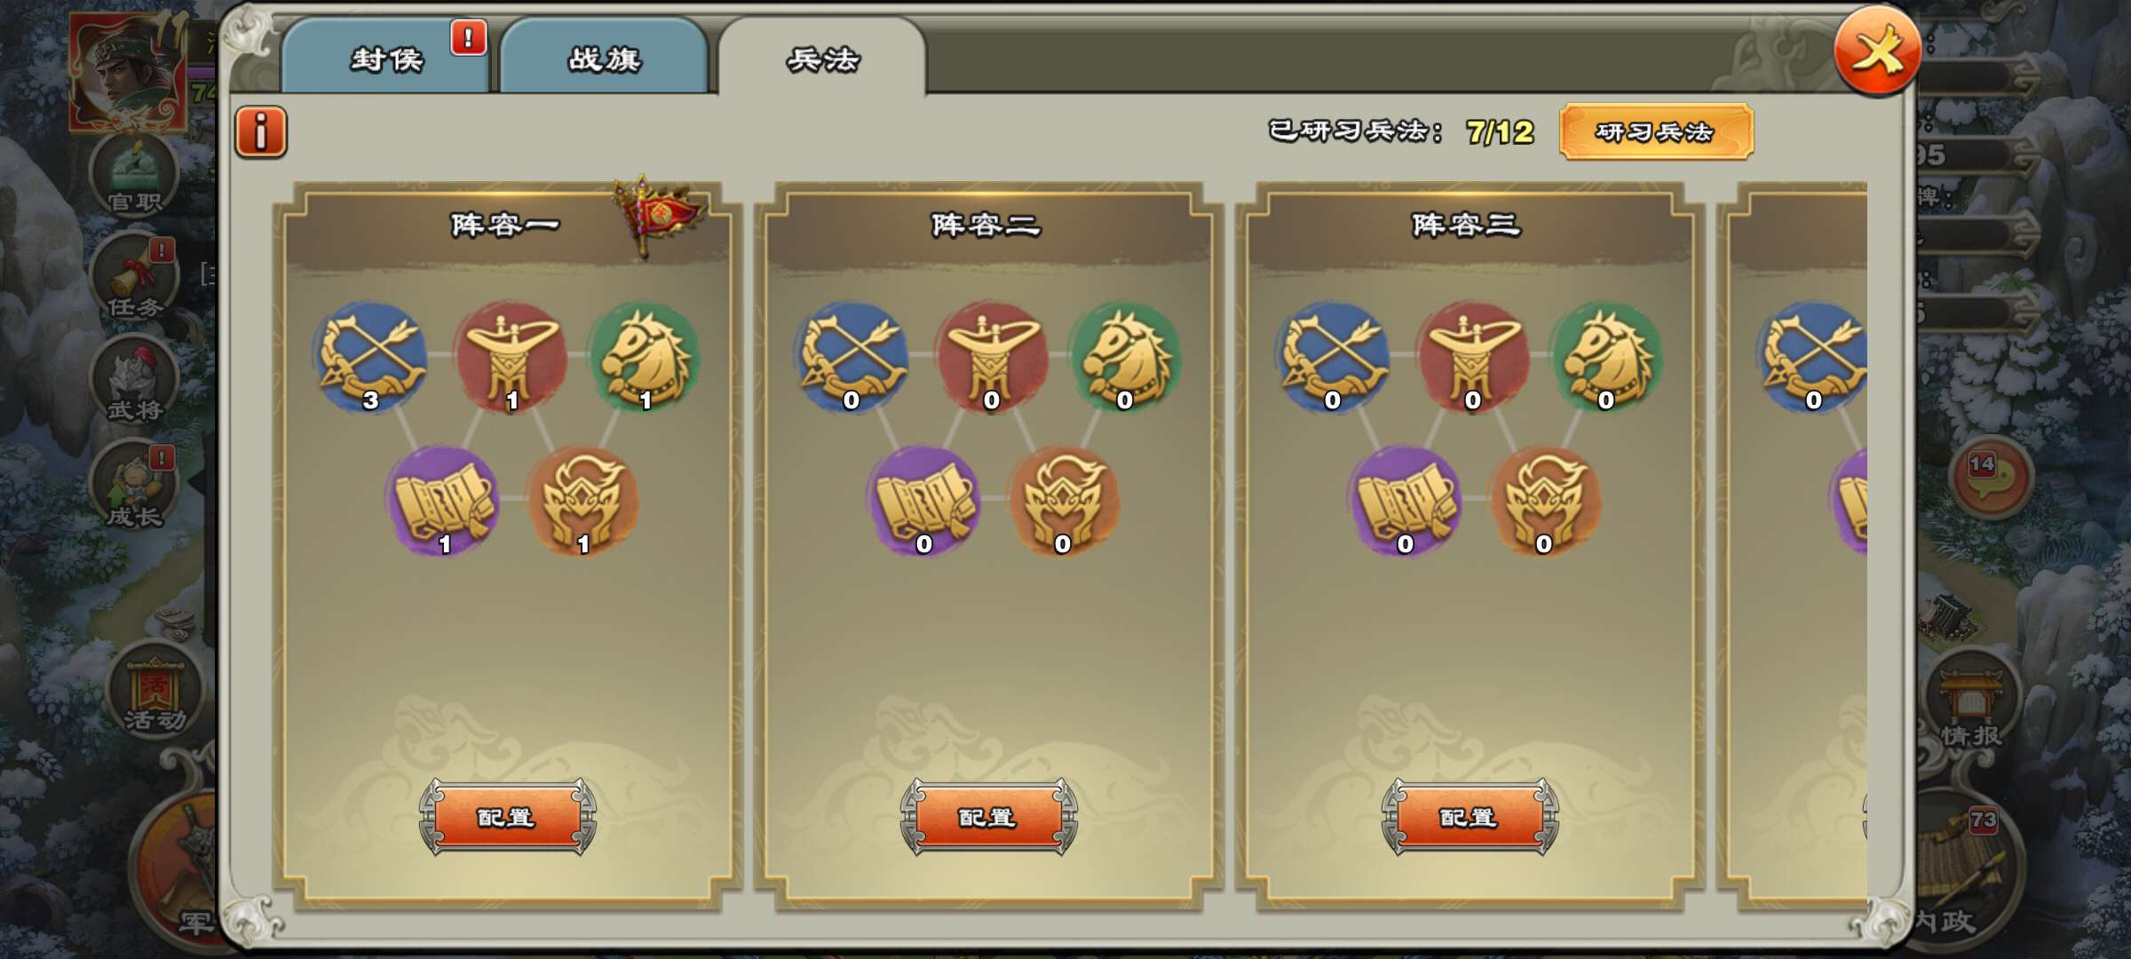Viewport: 2131px width, 959px height.
Task: Open the red info icon
Action: tap(261, 132)
